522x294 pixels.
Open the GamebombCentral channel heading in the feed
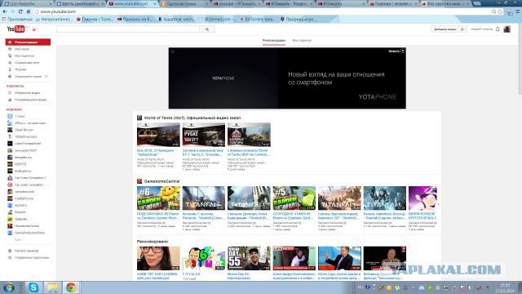pyautogui.click(x=161, y=181)
